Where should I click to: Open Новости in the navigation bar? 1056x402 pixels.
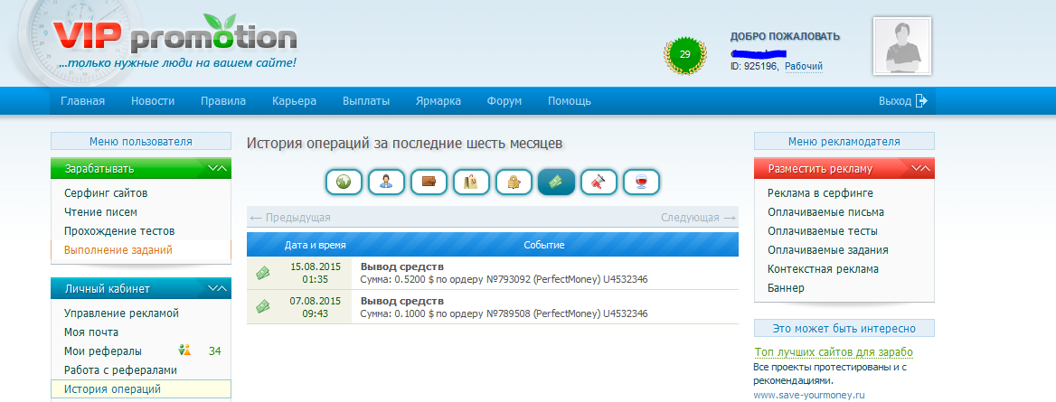click(x=153, y=101)
